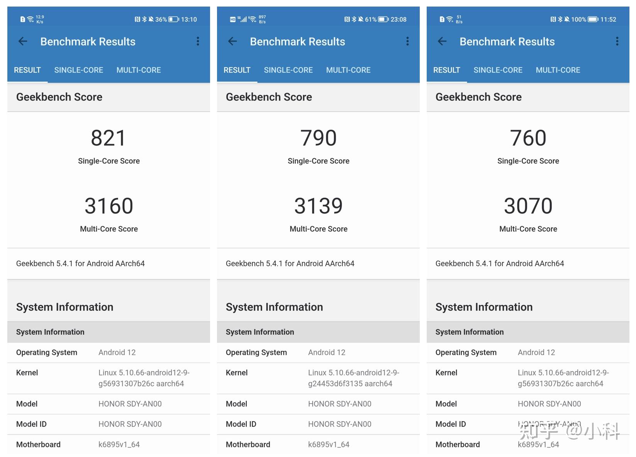Tap the single-core score value 821

pyautogui.click(x=109, y=138)
